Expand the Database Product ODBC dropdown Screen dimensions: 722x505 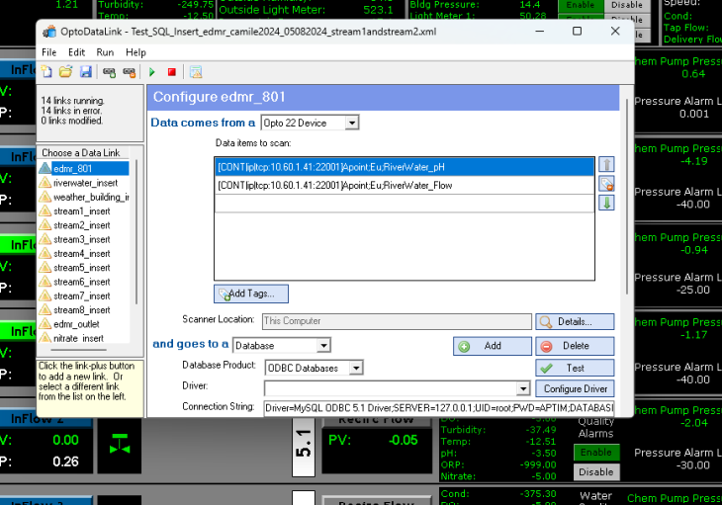[356, 368]
